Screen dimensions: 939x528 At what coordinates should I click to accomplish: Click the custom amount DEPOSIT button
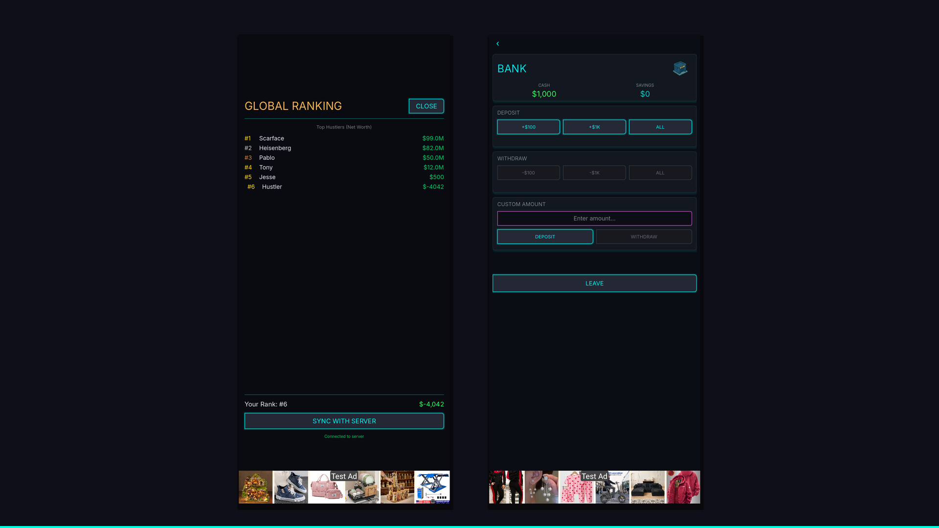545,237
